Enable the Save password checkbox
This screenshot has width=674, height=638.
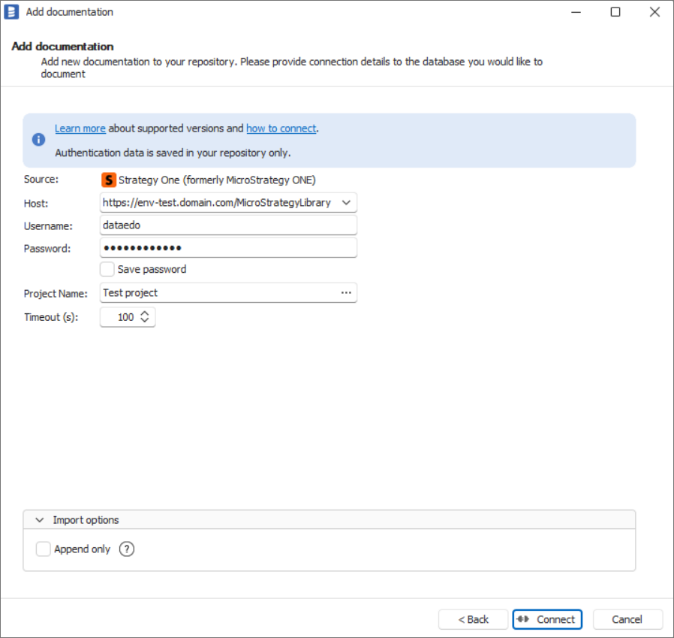[x=107, y=269]
